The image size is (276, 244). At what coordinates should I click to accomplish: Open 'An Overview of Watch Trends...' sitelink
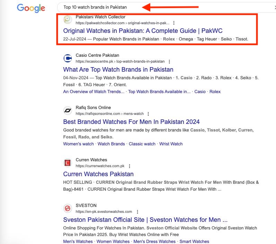[x=94, y=92]
